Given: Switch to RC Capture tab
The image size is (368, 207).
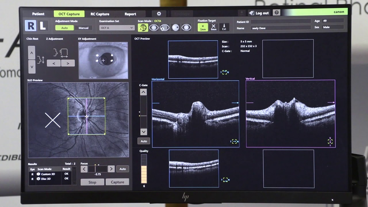Looking at the screenshot, I should click(100, 14).
